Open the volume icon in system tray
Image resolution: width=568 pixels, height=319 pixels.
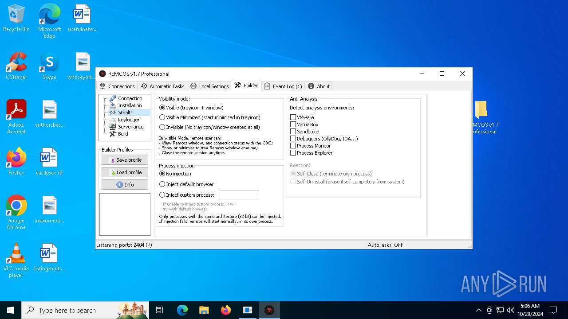tap(511, 310)
